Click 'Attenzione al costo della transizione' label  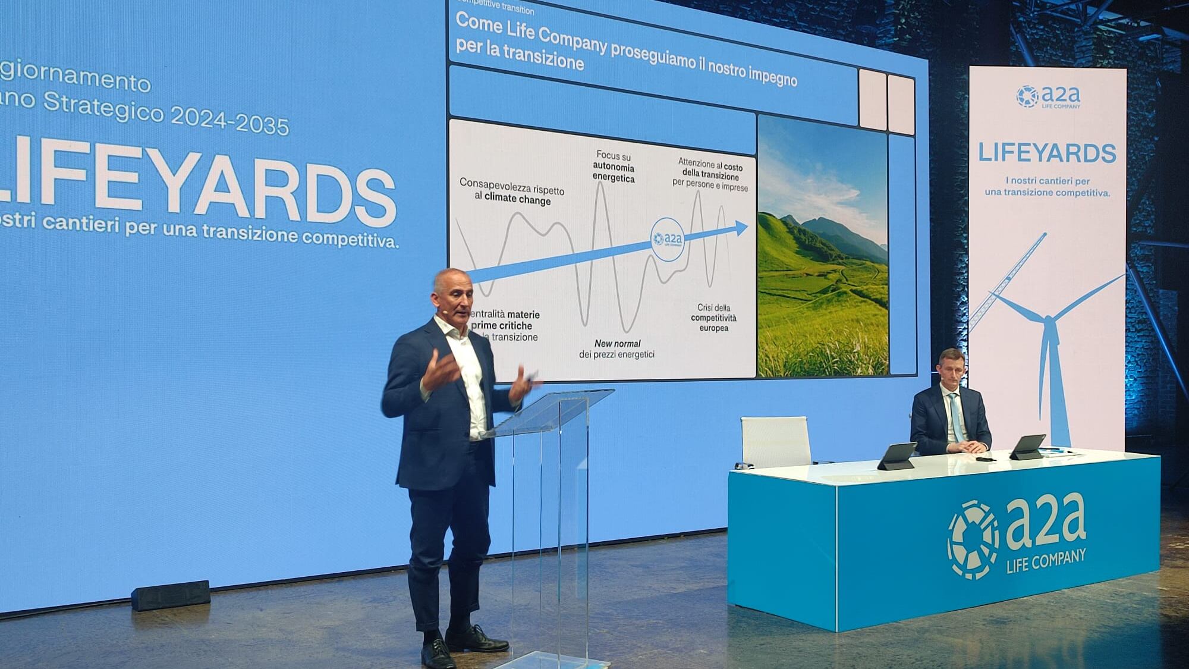[710, 174]
